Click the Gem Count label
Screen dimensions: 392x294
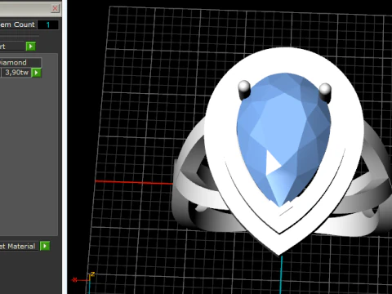pyautogui.click(x=17, y=24)
